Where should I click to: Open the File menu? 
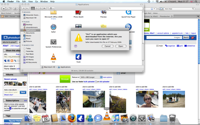(18, 2)
